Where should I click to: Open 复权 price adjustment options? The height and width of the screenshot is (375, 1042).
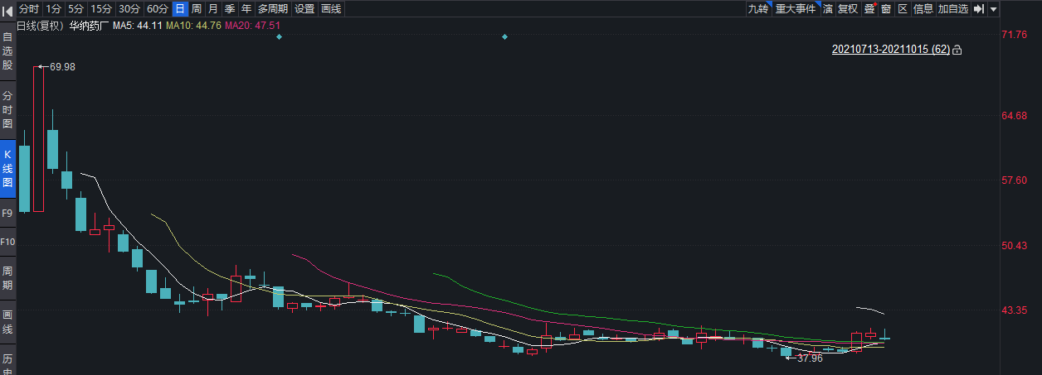click(848, 8)
